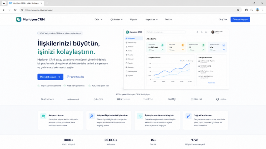Open a new browser tab with plus
Viewport: 266px width, 149px height.
point(47,3)
